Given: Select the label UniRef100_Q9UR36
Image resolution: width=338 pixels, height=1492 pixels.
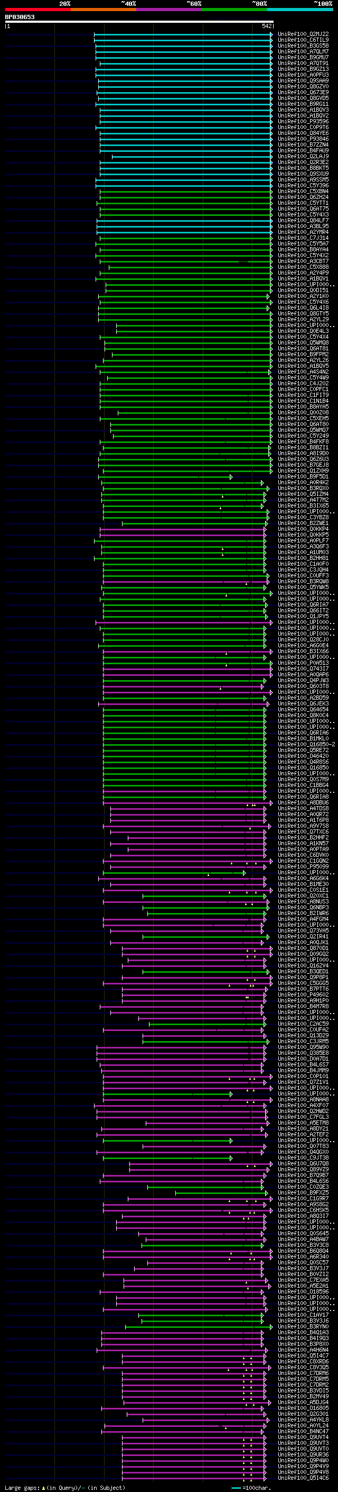Looking at the screenshot, I should coord(303,1454).
